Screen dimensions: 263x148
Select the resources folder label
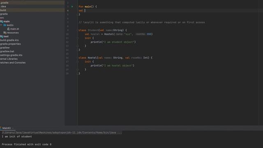[x=13, y=33]
